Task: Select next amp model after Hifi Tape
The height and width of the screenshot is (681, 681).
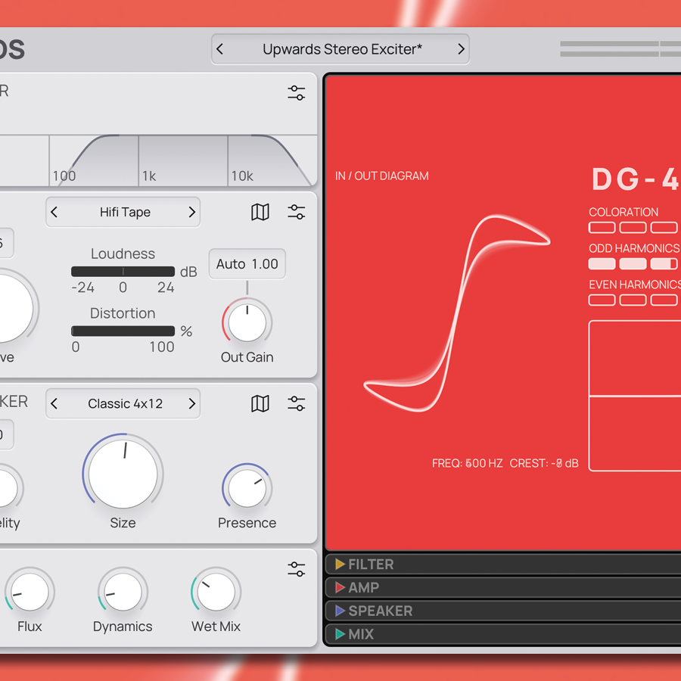Action: pos(192,212)
